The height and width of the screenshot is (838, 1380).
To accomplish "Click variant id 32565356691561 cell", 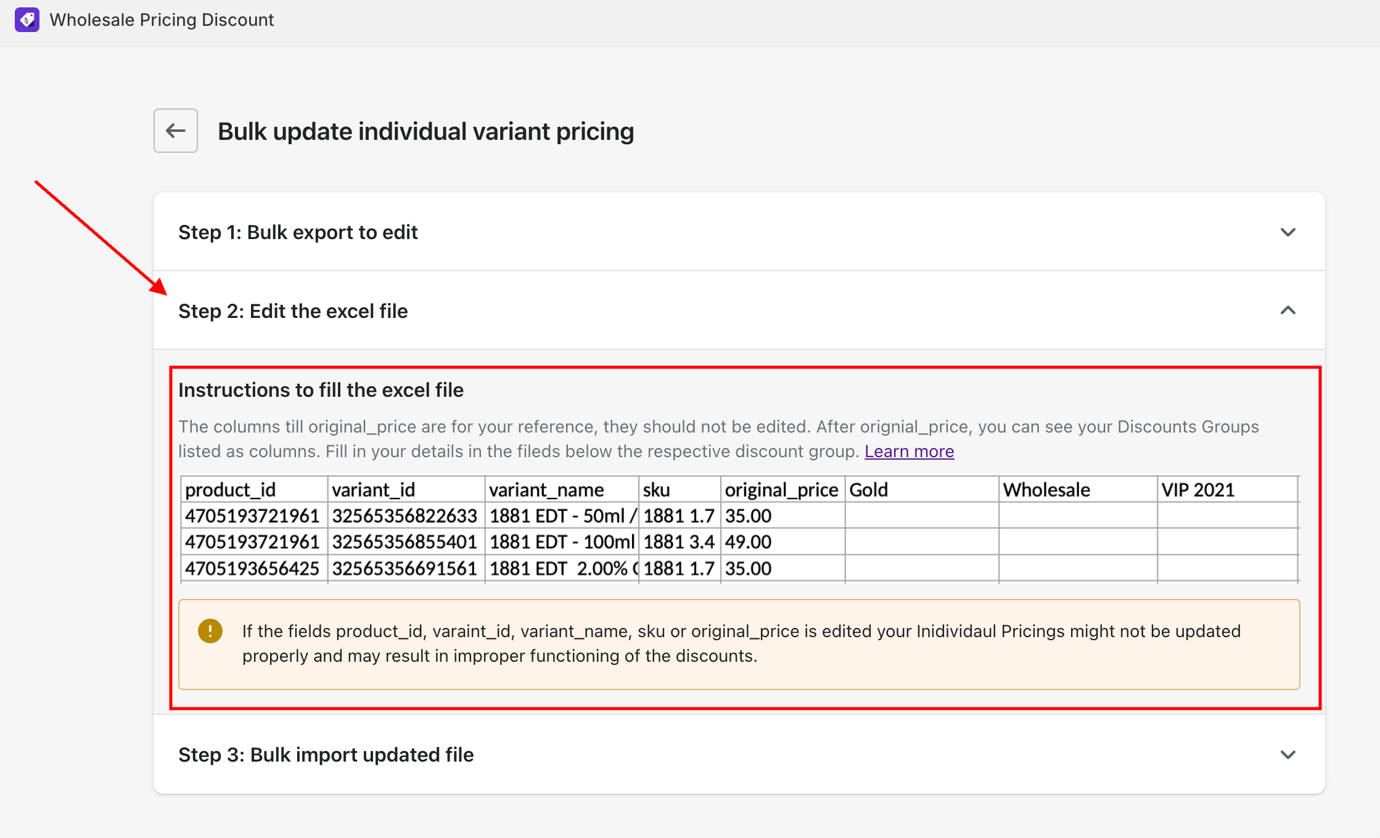I will point(406,568).
